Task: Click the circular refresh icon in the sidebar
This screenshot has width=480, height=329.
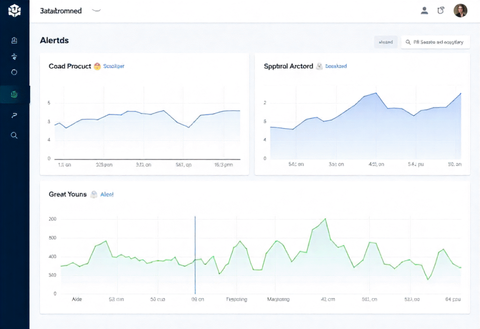Action: [x=14, y=72]
